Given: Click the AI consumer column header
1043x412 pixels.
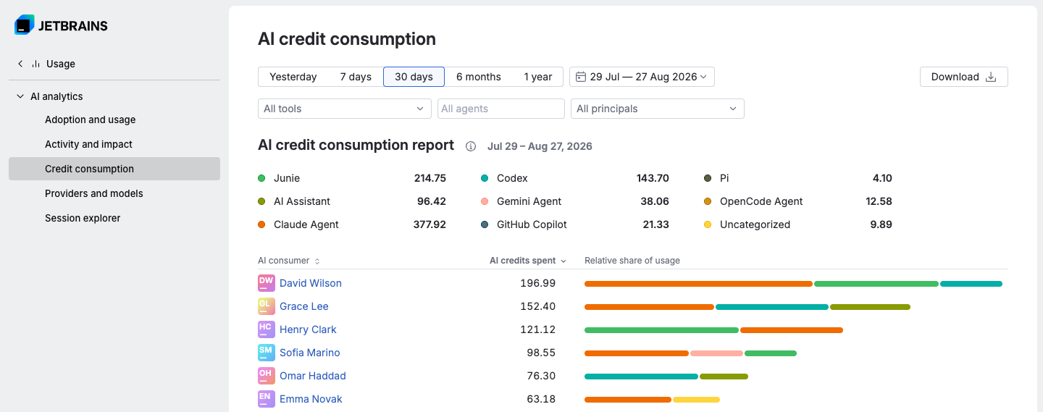Looking at the screenshot, I should point(283,261).
